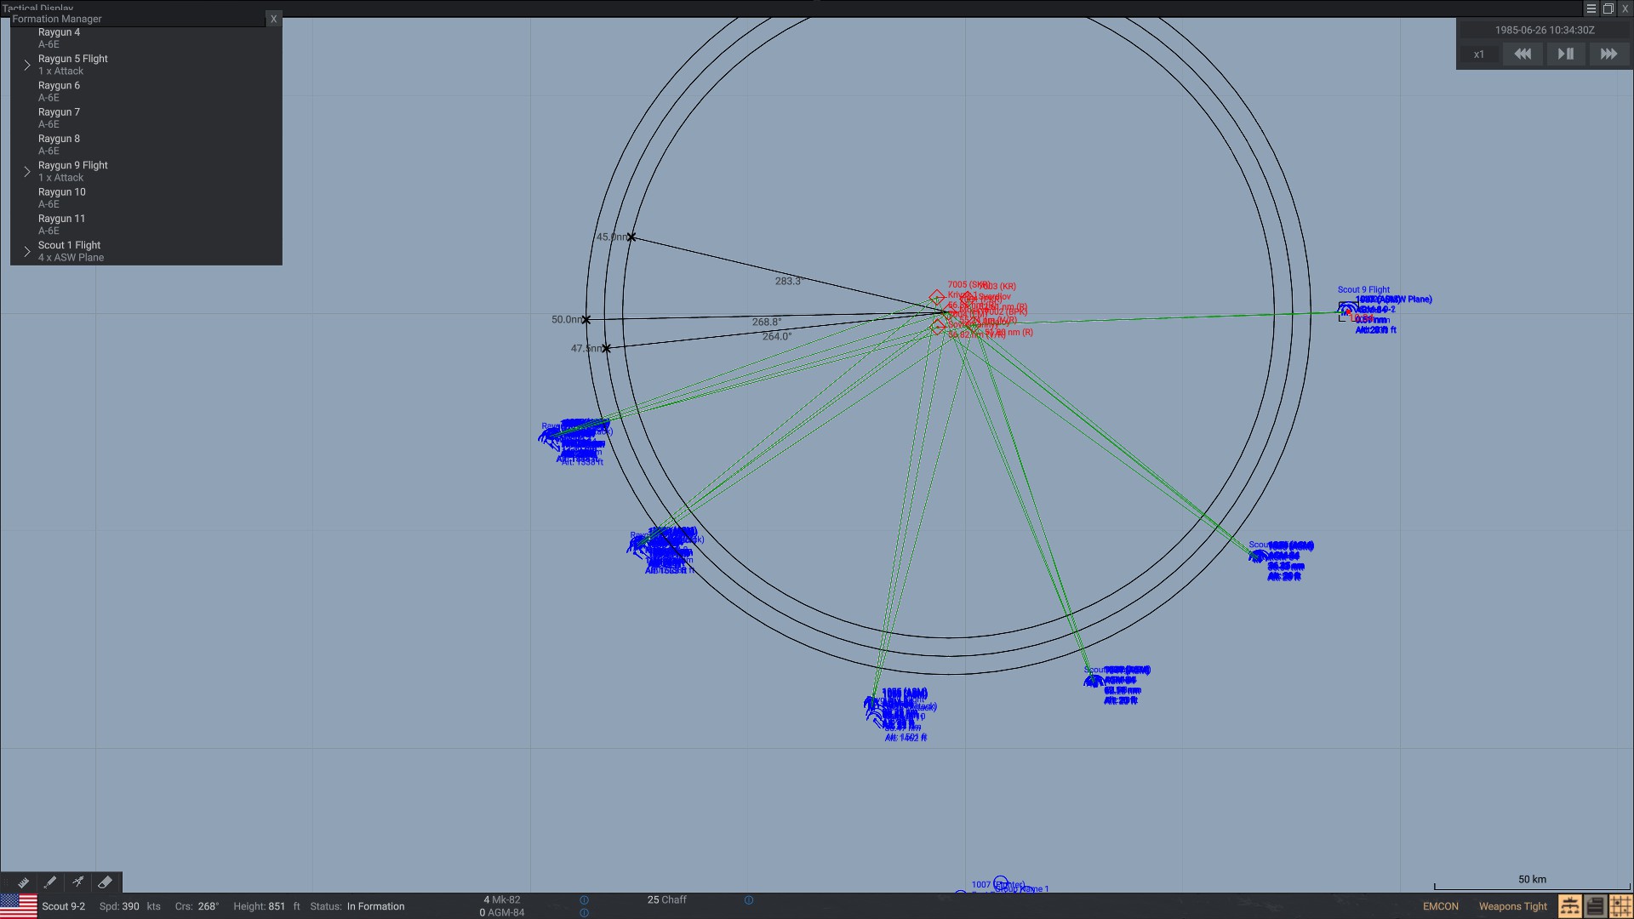Screen dimensions: 1634x919
Task: Expand the Raygun 9 Flight group
Action: point(27,171)
